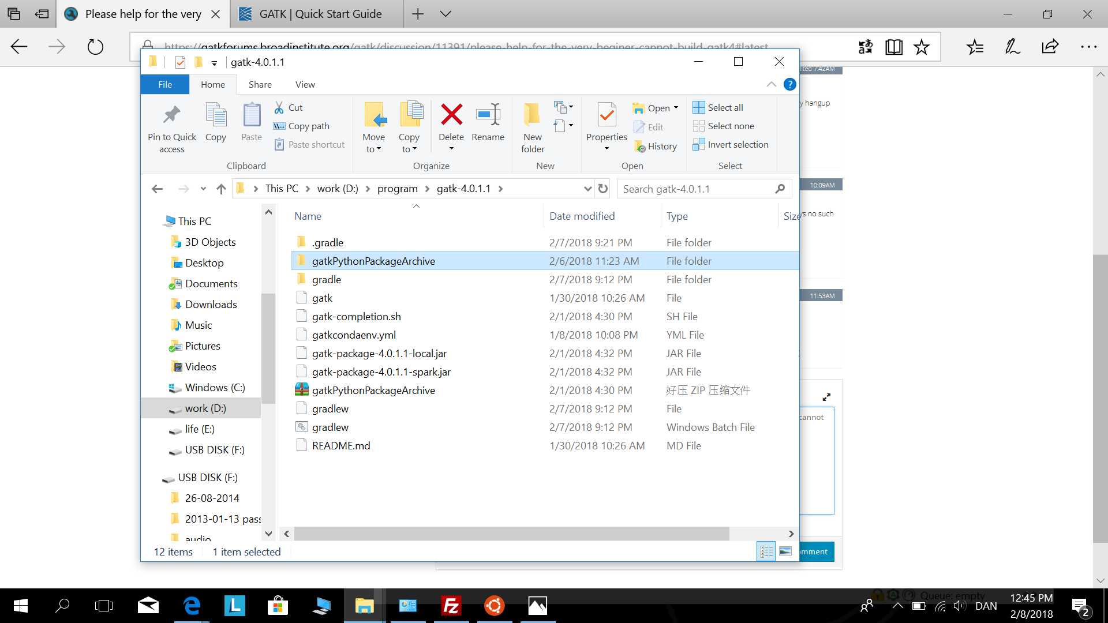Viewport: 1108px width, 623px height.
Task: Create a New folder
Action: [532, 127]
